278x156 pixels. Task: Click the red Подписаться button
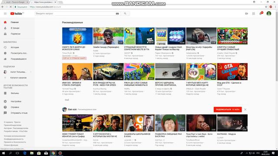(228, 110)
